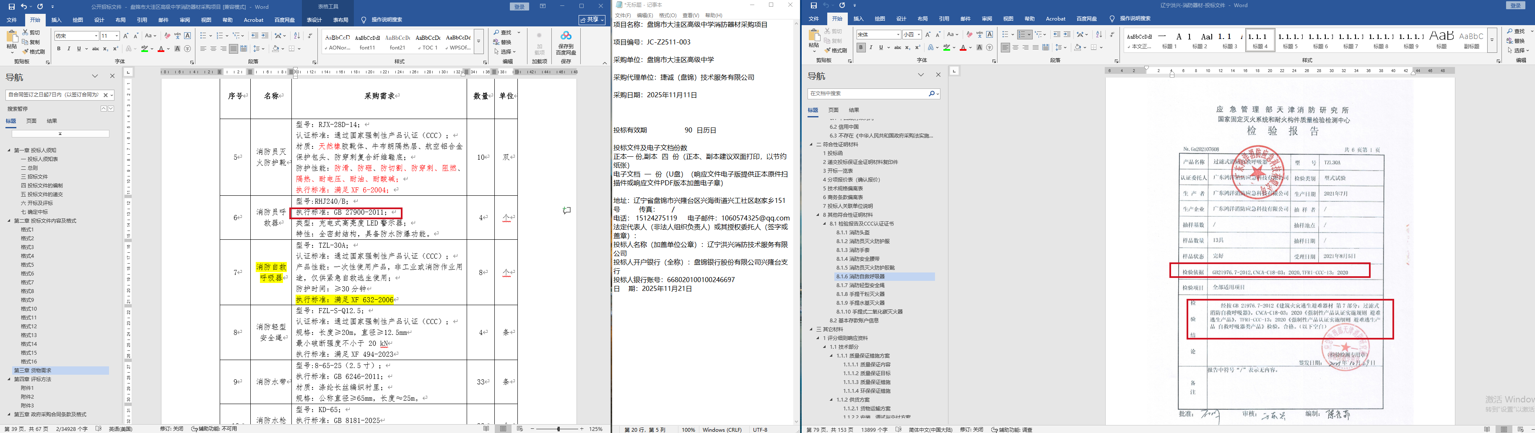Click the 共享 button in the left Word window

coord(592,20)
